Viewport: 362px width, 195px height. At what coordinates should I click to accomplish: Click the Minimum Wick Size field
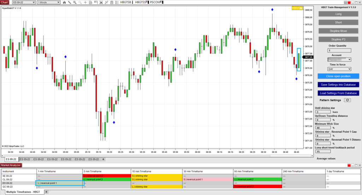pos(323,127)
